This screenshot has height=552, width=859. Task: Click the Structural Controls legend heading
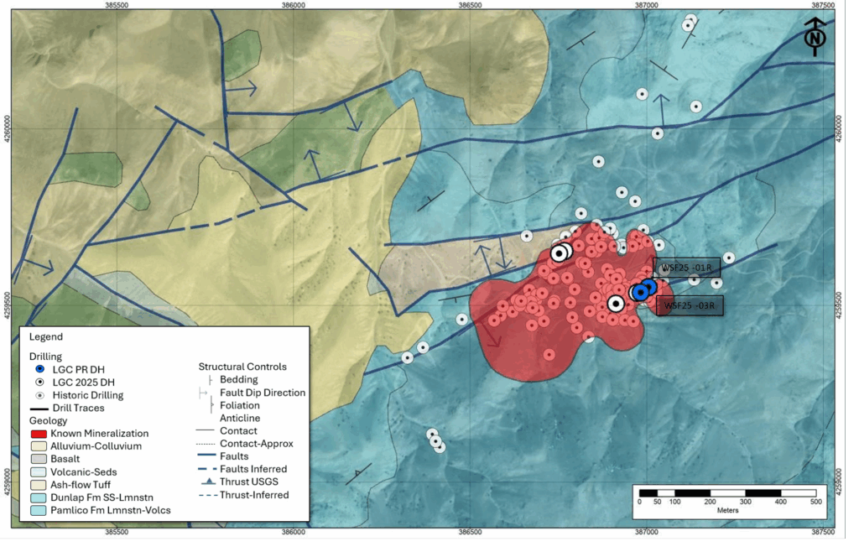[x=242, y=367]
